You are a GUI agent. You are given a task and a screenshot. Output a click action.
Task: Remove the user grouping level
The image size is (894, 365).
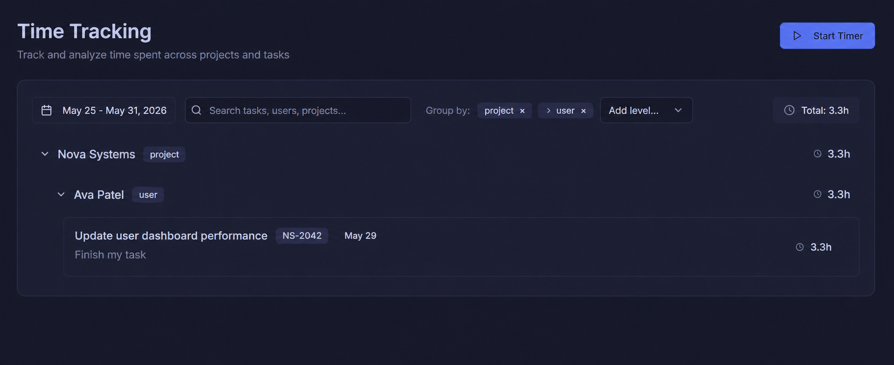coord(583,111)
